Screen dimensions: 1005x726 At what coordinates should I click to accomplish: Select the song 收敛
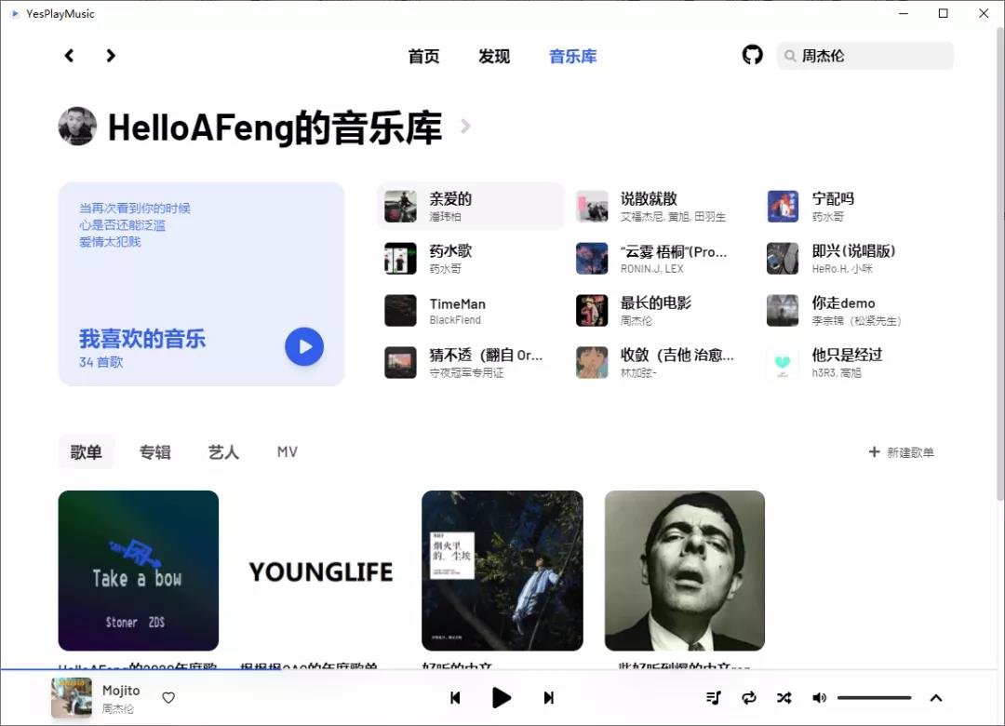point(662,362)
